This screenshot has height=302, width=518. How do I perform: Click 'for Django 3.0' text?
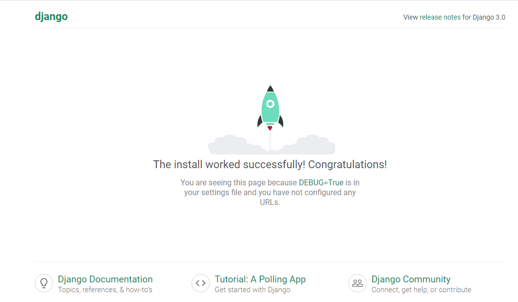click(484, 17)
